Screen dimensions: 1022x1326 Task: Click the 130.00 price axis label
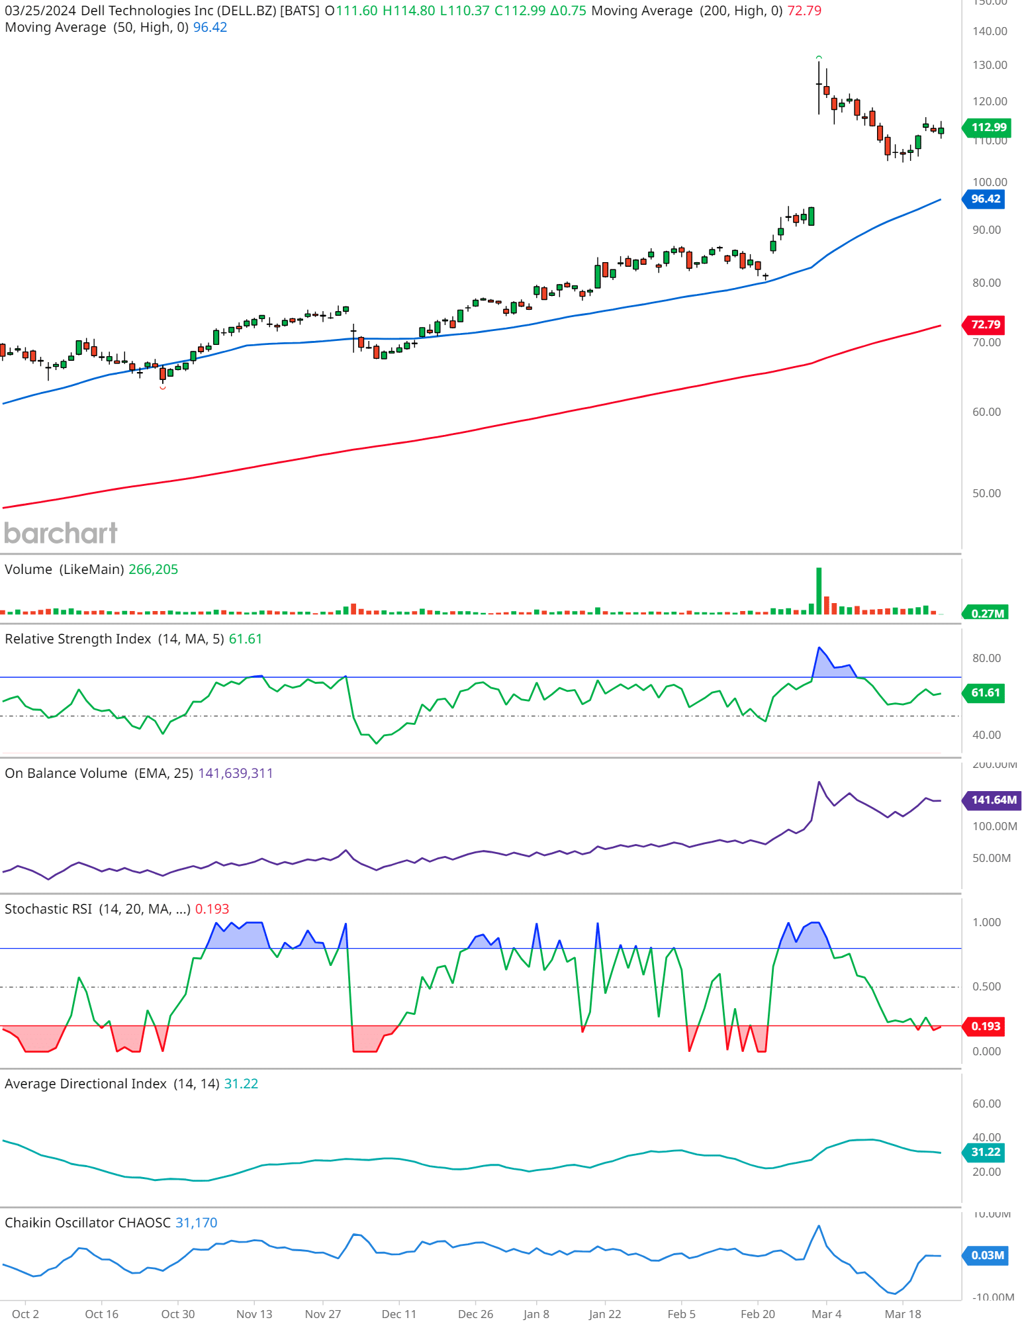pyautogui.click(x=990, y=65)
